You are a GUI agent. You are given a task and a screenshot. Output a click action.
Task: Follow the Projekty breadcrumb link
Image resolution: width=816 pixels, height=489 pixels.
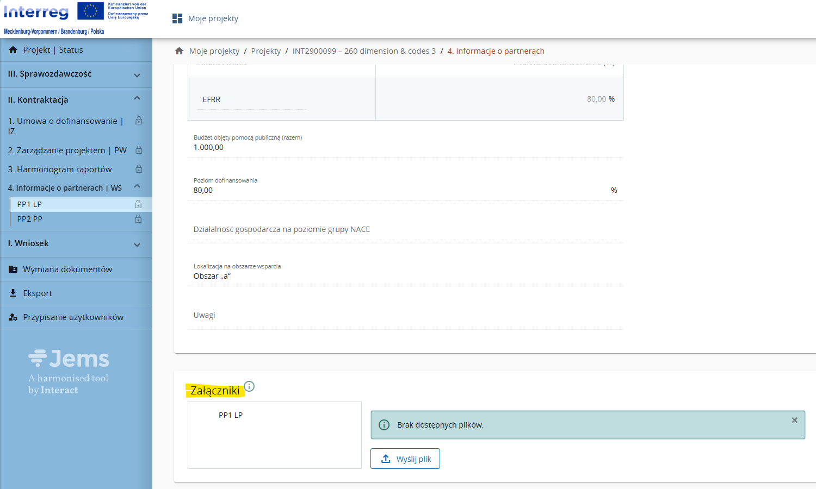click(265, 51)
